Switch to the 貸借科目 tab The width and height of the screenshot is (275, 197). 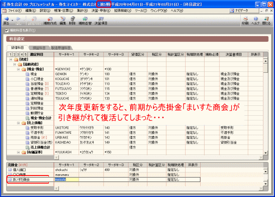(x=17, y=48)
